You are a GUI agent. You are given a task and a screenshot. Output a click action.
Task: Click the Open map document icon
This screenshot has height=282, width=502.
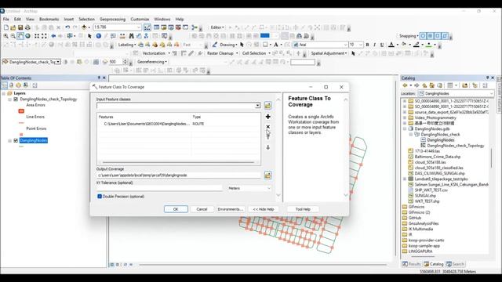[x=13, y=27]
